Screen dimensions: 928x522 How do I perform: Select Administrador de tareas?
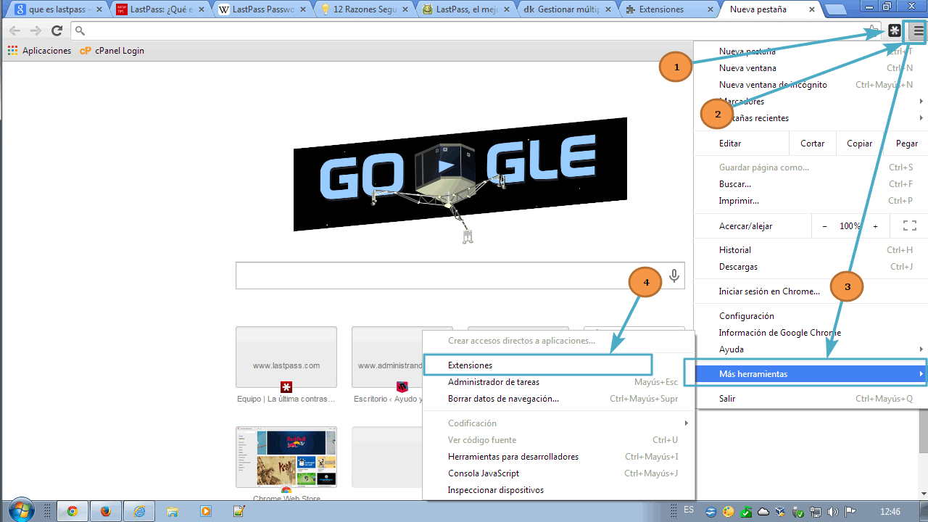pos(558,382)
